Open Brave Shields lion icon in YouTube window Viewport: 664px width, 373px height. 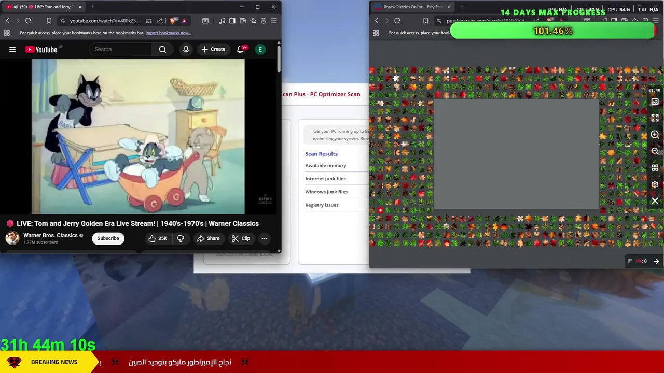173,21
